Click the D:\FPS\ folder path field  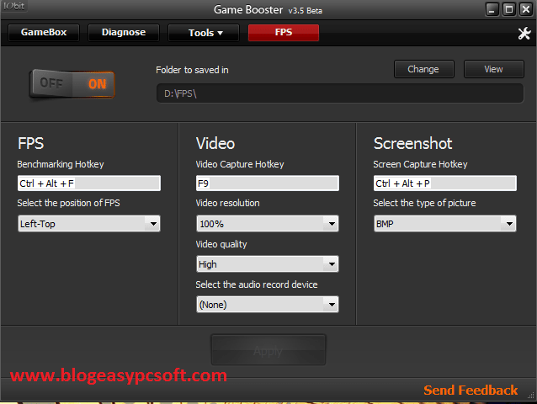click(340, 93)
